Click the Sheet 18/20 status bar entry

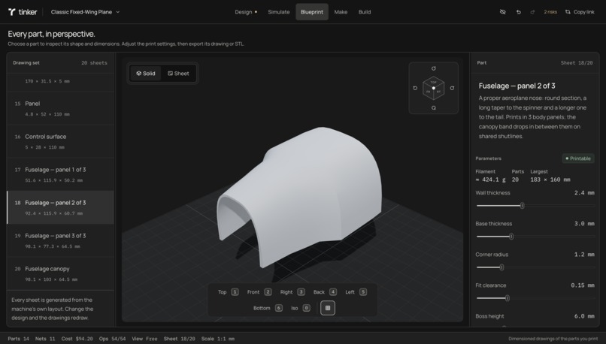(x=180, y=339)
